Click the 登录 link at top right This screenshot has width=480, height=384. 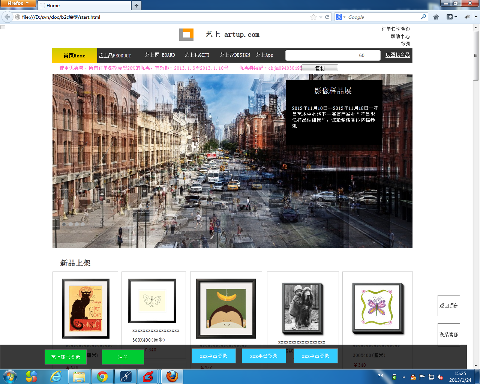coord(406,44)
